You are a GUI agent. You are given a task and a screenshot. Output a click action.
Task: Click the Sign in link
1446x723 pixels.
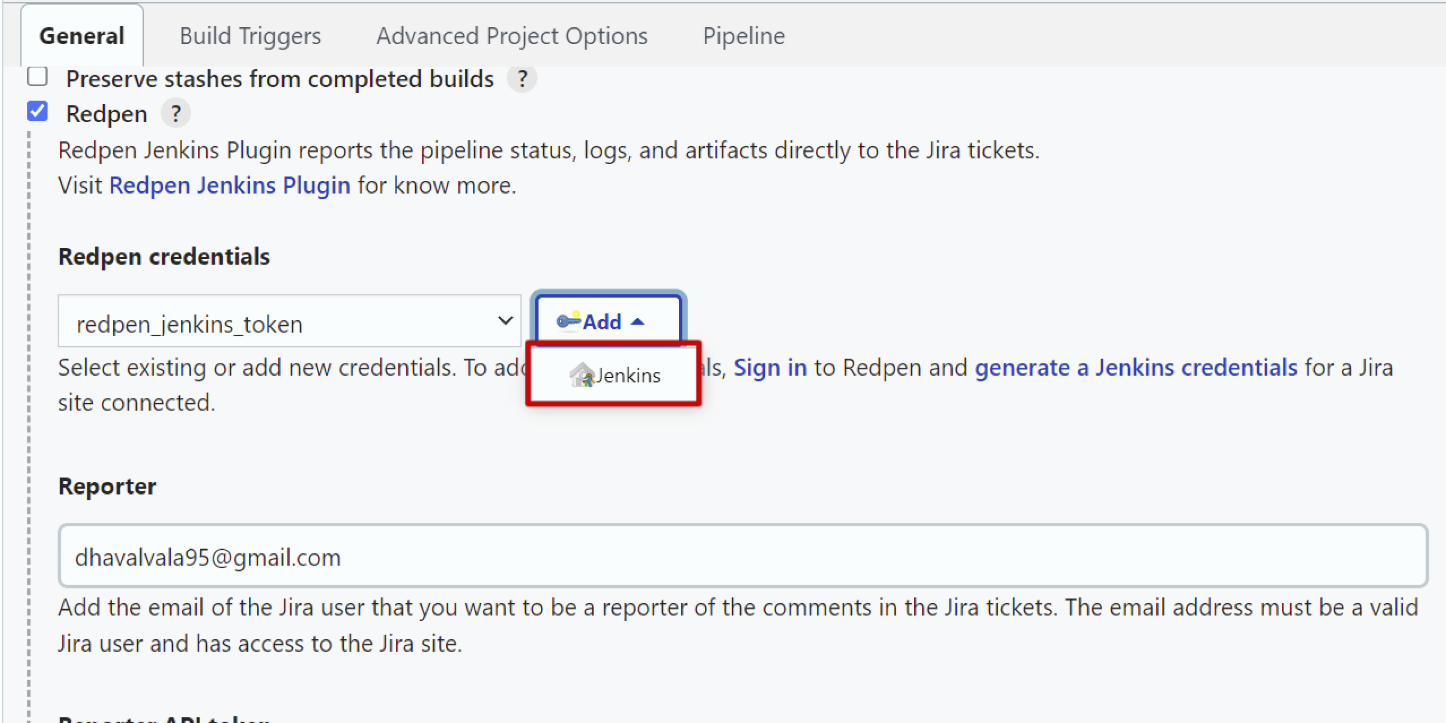pyautogui.click(x=770, y=368)
